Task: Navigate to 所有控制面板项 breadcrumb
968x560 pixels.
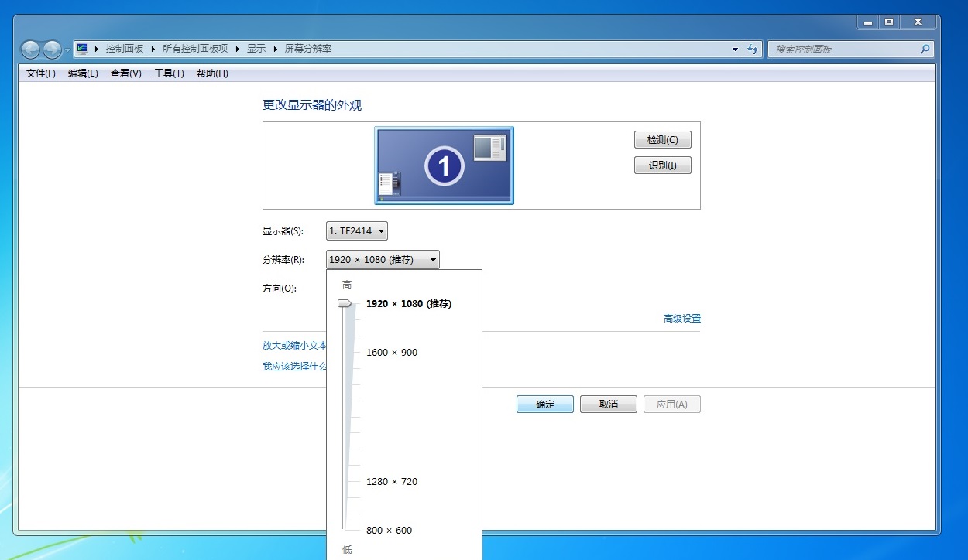Action: [195, 49]
